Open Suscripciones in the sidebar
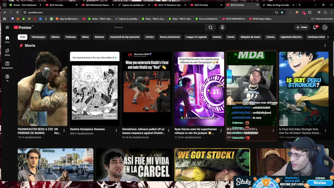 [x=7, y=65]
